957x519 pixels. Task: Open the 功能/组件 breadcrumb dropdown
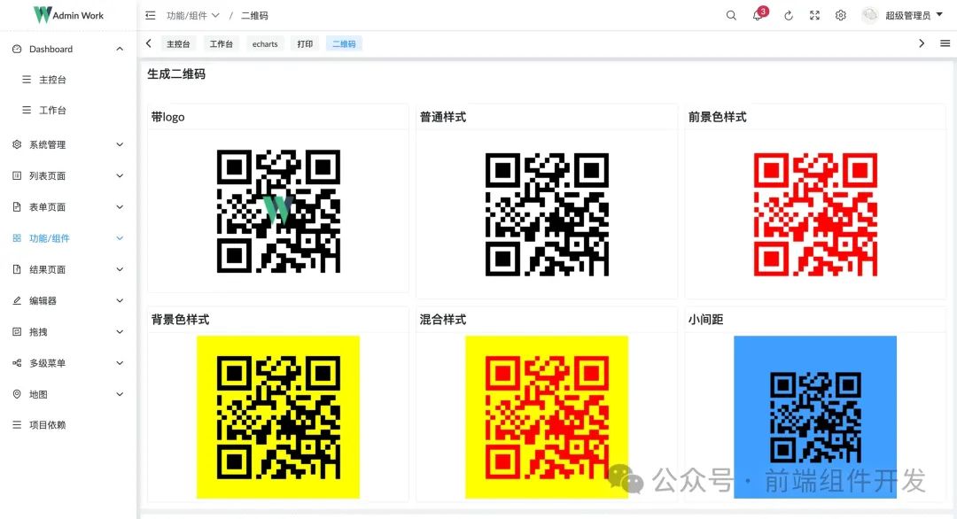tap(193, 15)
